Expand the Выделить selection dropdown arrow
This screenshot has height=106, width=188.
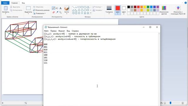(x=28, y=14)
